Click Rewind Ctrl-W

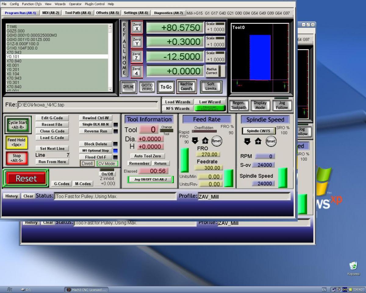coord(95,118)
